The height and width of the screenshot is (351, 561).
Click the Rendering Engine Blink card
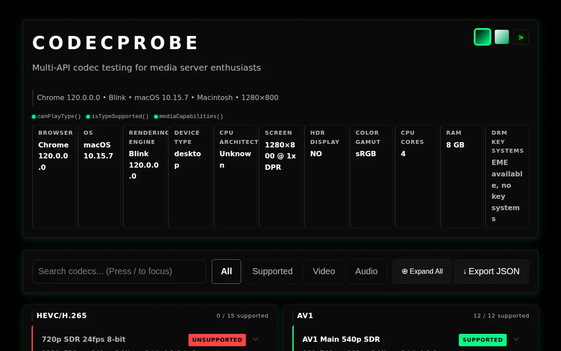(x=145, y=176)
